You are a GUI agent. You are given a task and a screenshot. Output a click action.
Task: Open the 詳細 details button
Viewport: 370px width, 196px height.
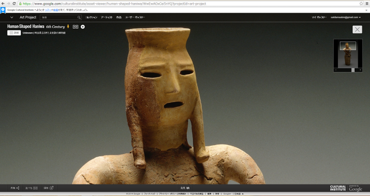pos(14,33)
